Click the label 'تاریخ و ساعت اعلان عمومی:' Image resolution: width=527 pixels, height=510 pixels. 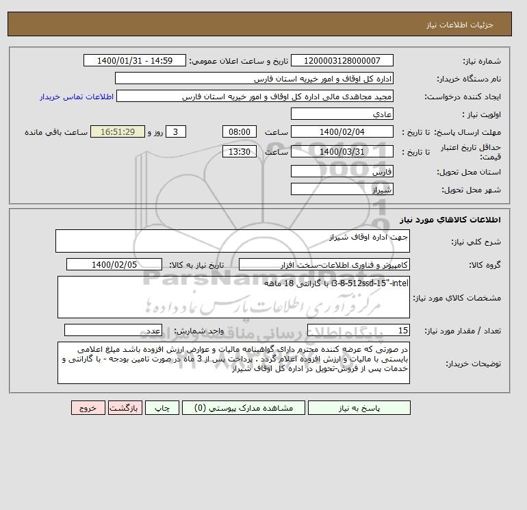(239, 61)
